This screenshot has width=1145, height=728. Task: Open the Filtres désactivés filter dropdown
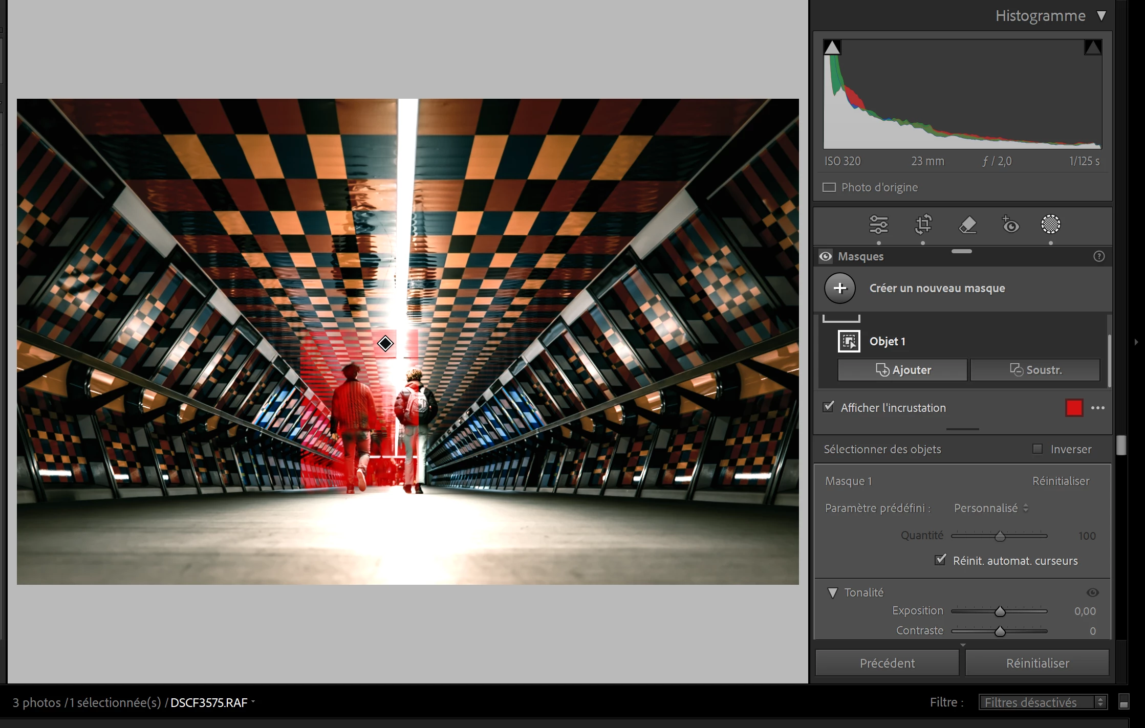[1043, 702]
